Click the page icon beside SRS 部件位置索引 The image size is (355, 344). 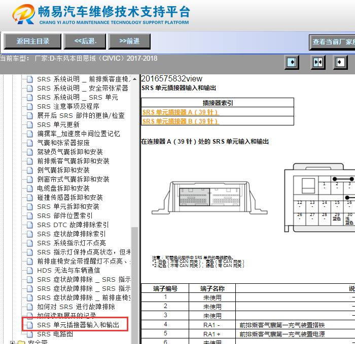(x=29, y=216)
